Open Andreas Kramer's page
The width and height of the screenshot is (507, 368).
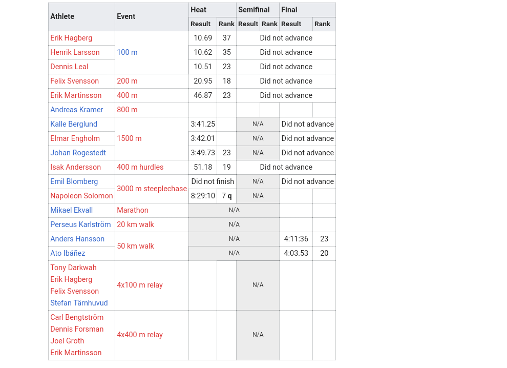76,110
